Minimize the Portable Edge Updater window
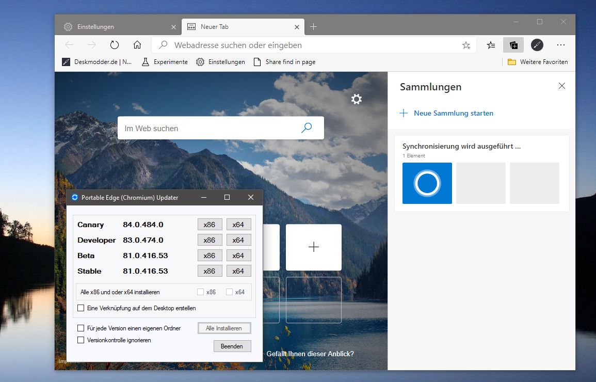 (x=204, y=197)
